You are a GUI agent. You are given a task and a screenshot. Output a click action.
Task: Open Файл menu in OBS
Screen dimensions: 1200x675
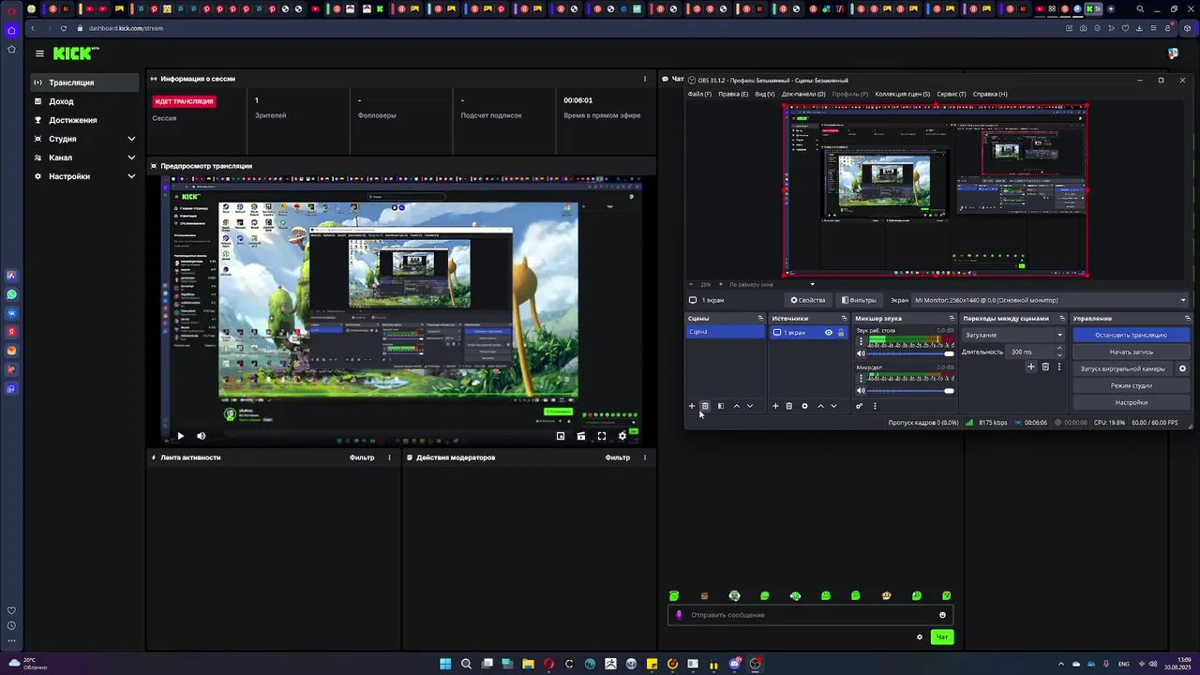coord(699,94)
